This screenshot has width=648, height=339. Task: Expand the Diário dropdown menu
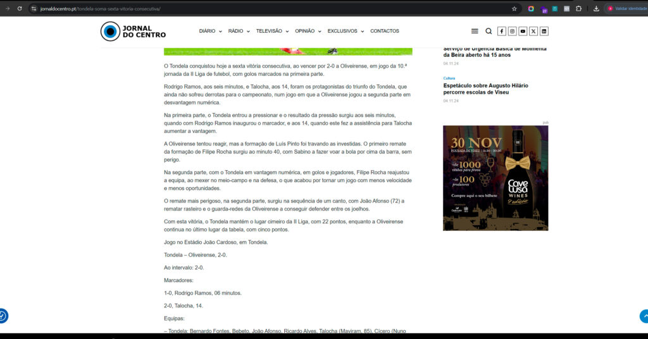click(210, 31)
